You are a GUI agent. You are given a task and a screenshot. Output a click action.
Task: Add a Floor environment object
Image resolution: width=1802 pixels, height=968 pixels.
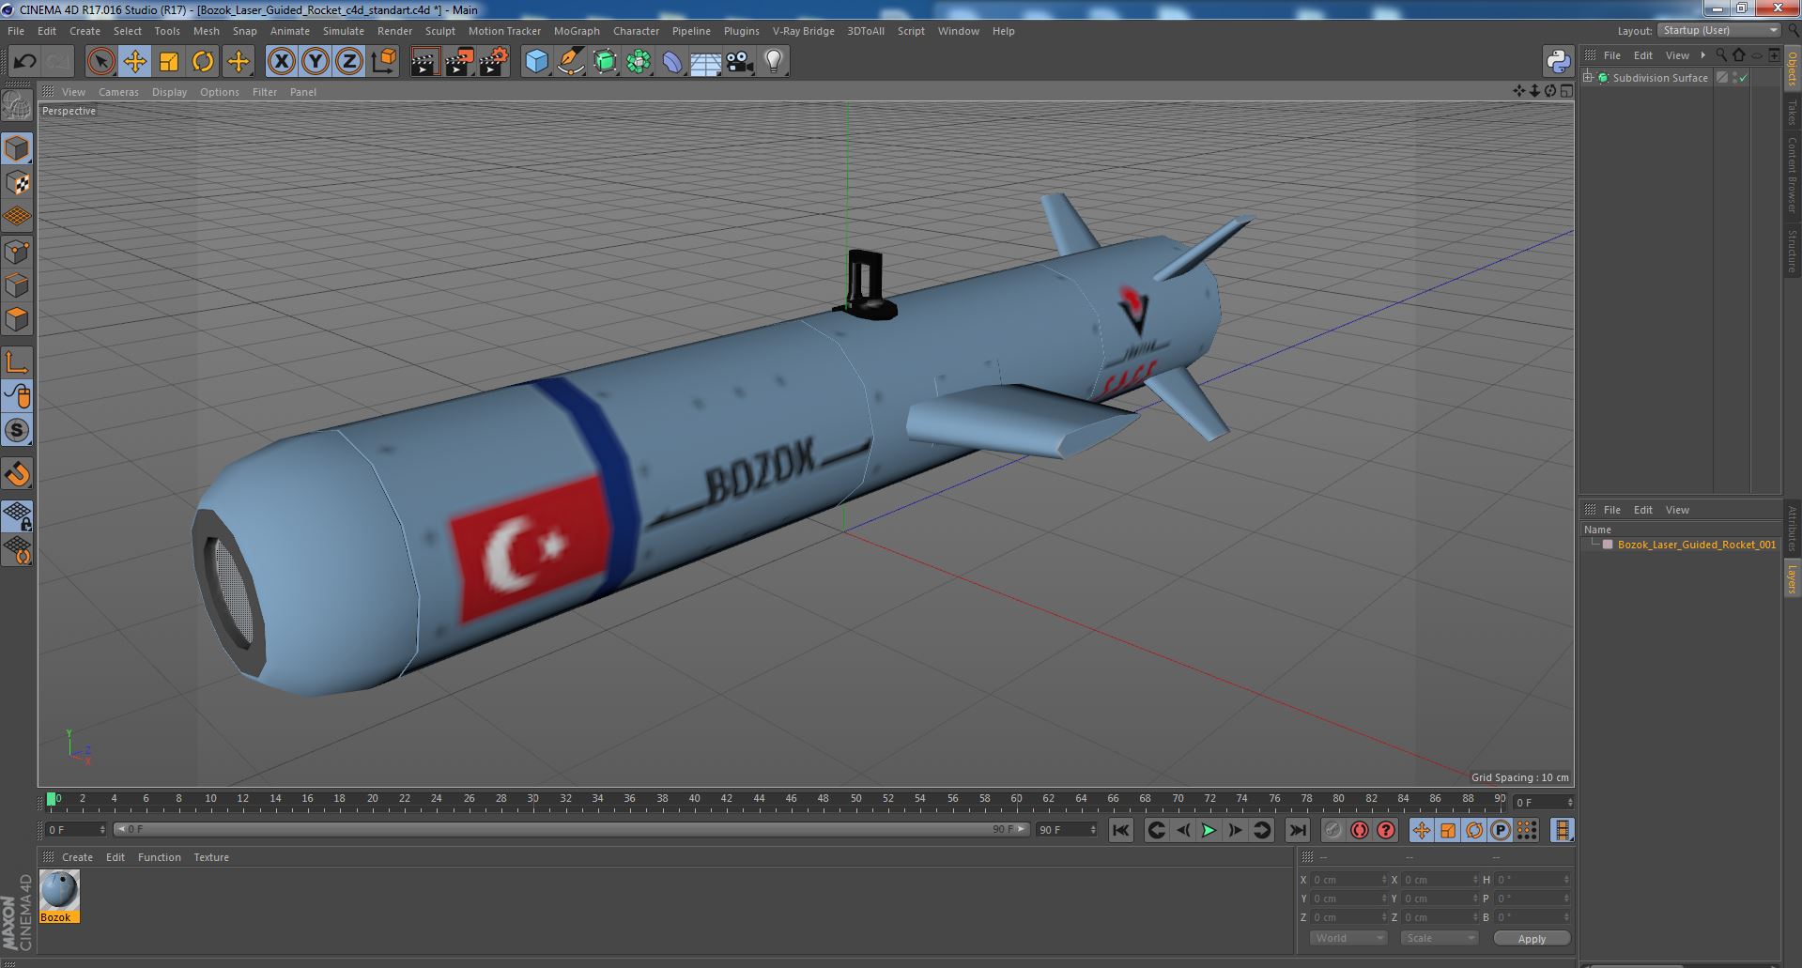(x=705, y=62)
